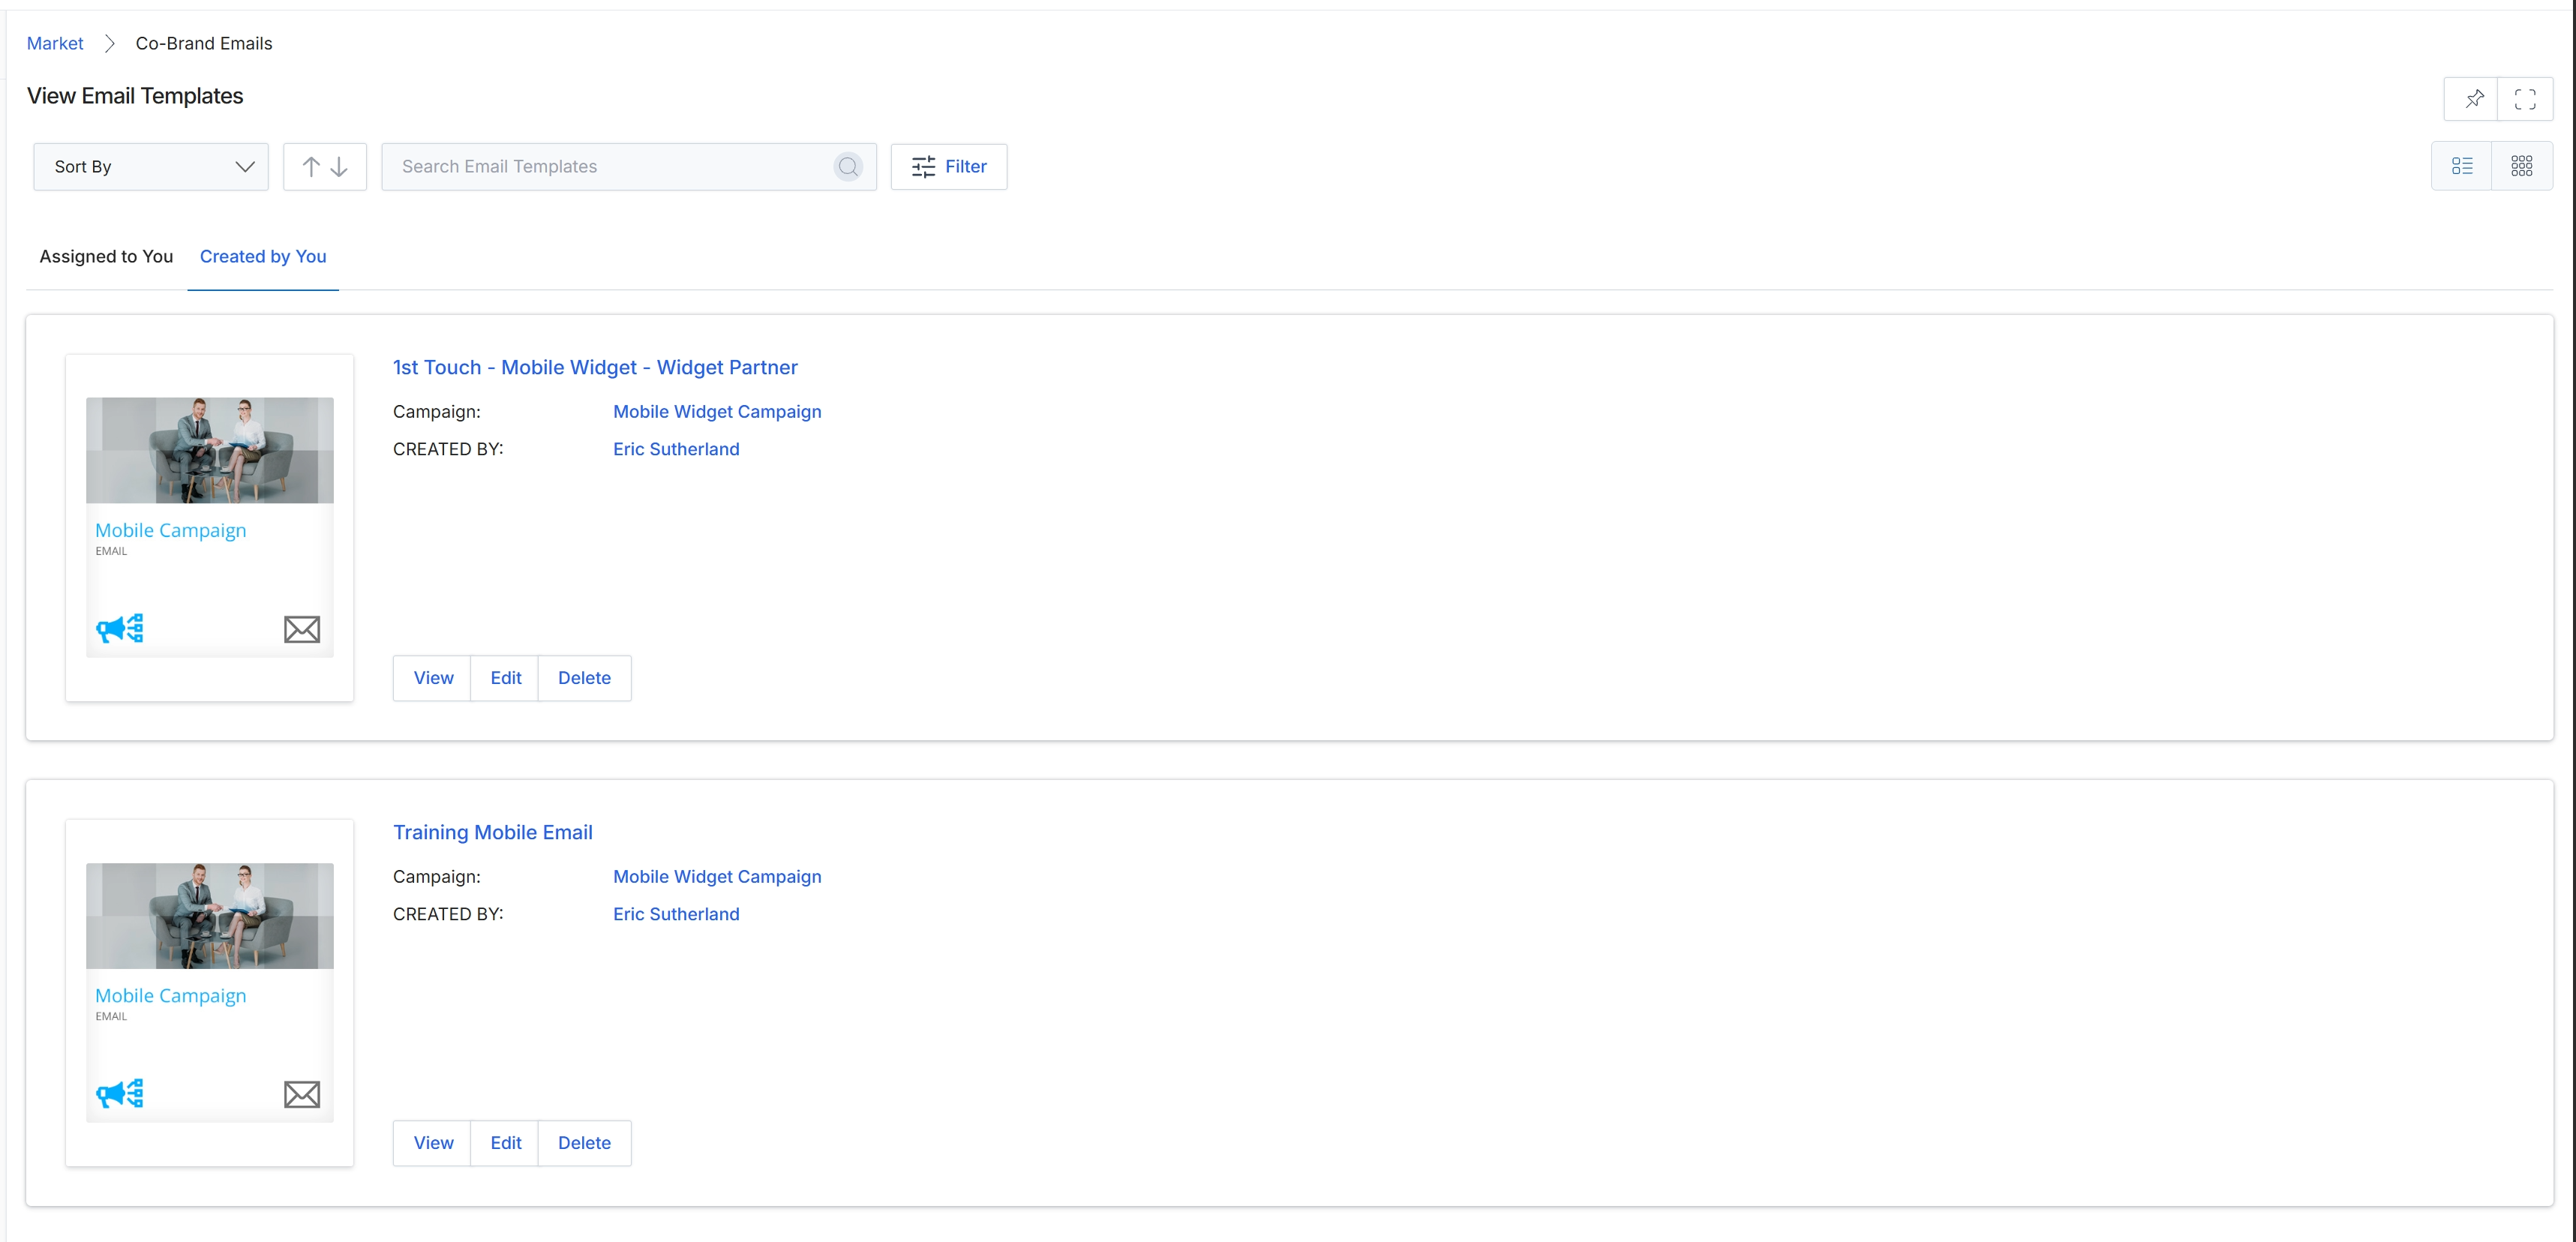The image size is (2576, 1242).
Task: Open Mobile Widget Campaign link for 1st Touch
Action: 717,412
